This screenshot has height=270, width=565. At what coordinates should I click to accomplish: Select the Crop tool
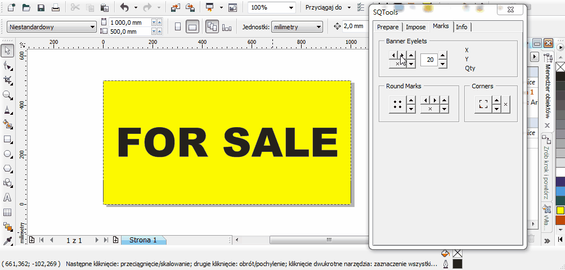[x=7, y=80]
